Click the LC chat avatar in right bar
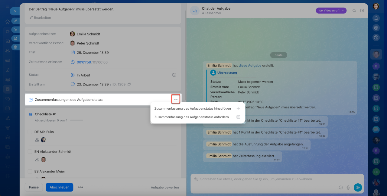This screenshot has width=387, height=196. click(376, 172)
